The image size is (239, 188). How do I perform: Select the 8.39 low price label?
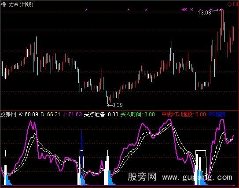point(118,105)
